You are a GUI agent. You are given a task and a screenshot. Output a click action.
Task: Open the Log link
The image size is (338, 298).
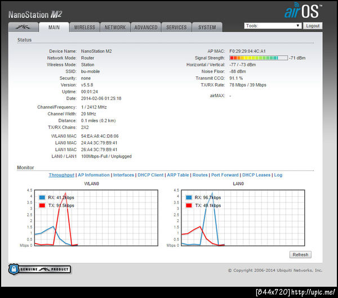pyautogui.click(x=278, y=175)
